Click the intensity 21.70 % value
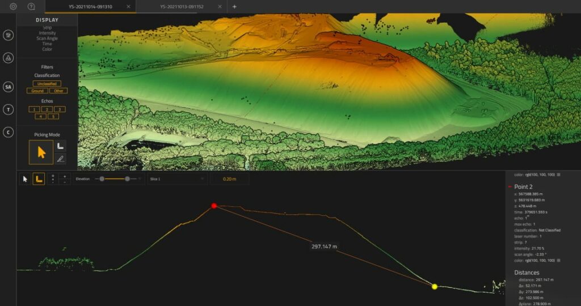The height and width of the screenshot is (306, 581). click(x=537, y=248)
